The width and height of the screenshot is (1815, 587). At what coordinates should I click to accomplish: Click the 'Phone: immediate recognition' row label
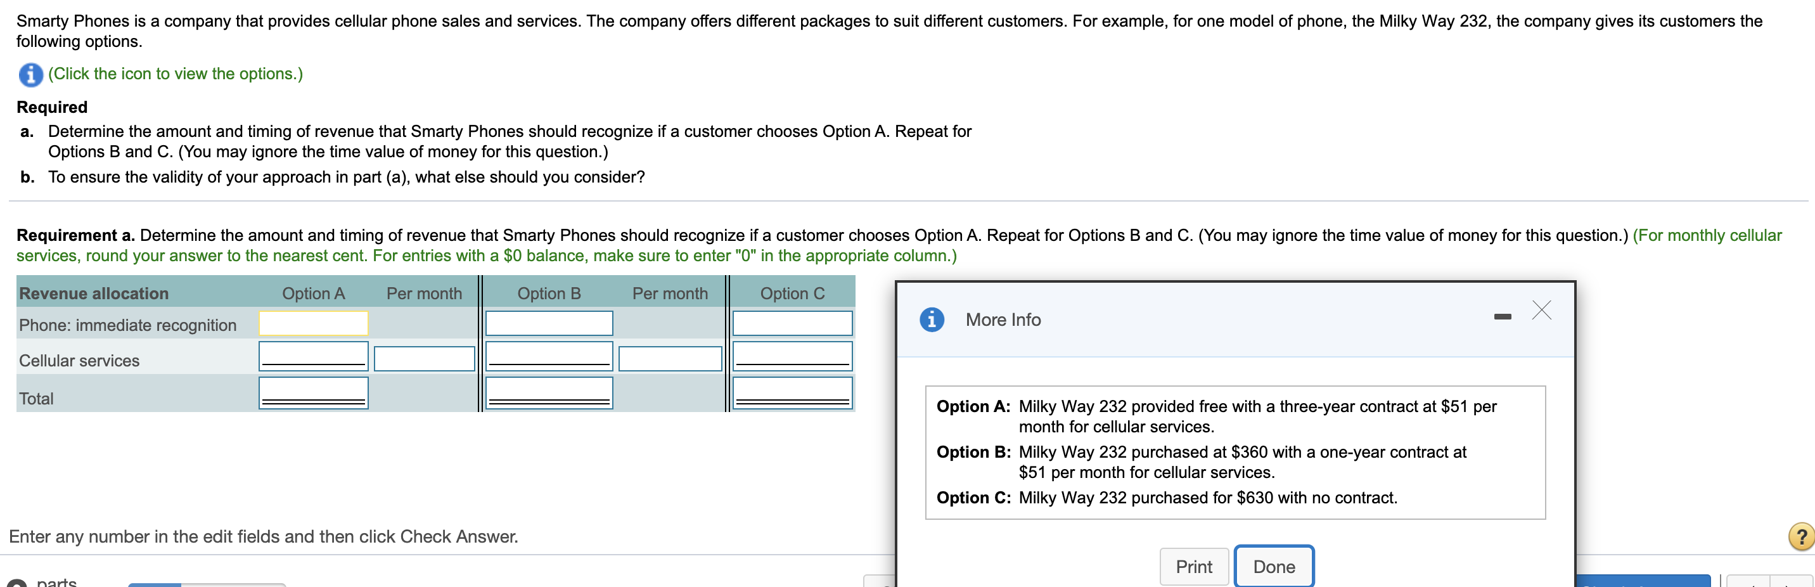[127, 325]
